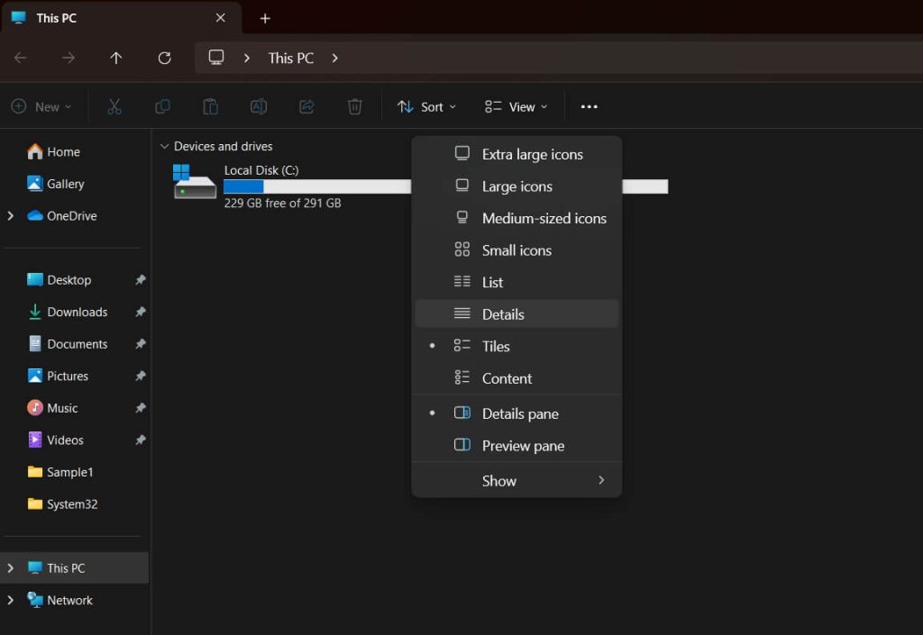Open Documents quick access folder
Image resolution: width=923 pixels, height=635 pixels.
[67, 344]
